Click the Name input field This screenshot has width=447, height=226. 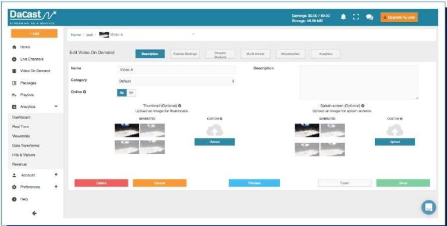[176, 69]
